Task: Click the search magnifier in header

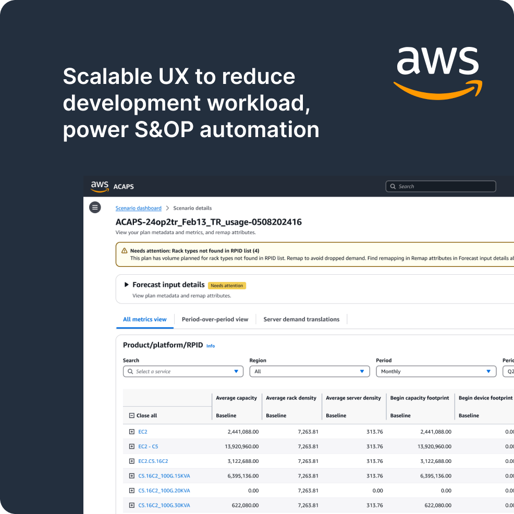Action: 393,186
